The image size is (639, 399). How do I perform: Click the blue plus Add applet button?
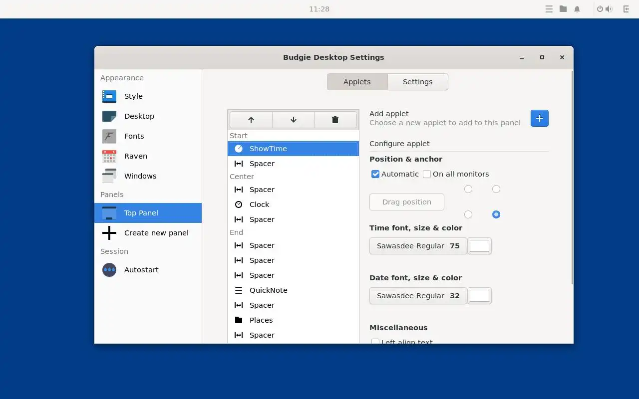click(539, 118)
